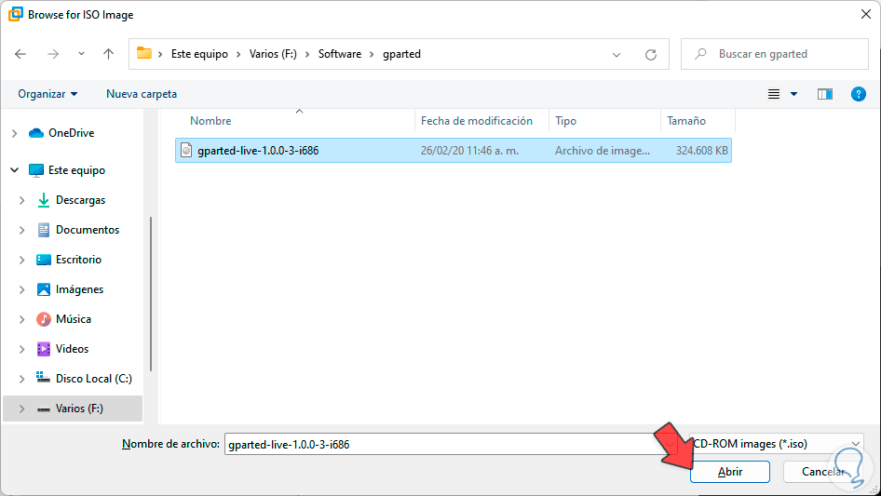Refresh the gparted folder view
881x496 pixels.
point(651,55)
